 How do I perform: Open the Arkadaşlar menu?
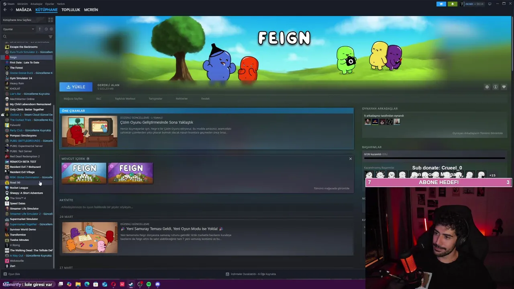37,4
